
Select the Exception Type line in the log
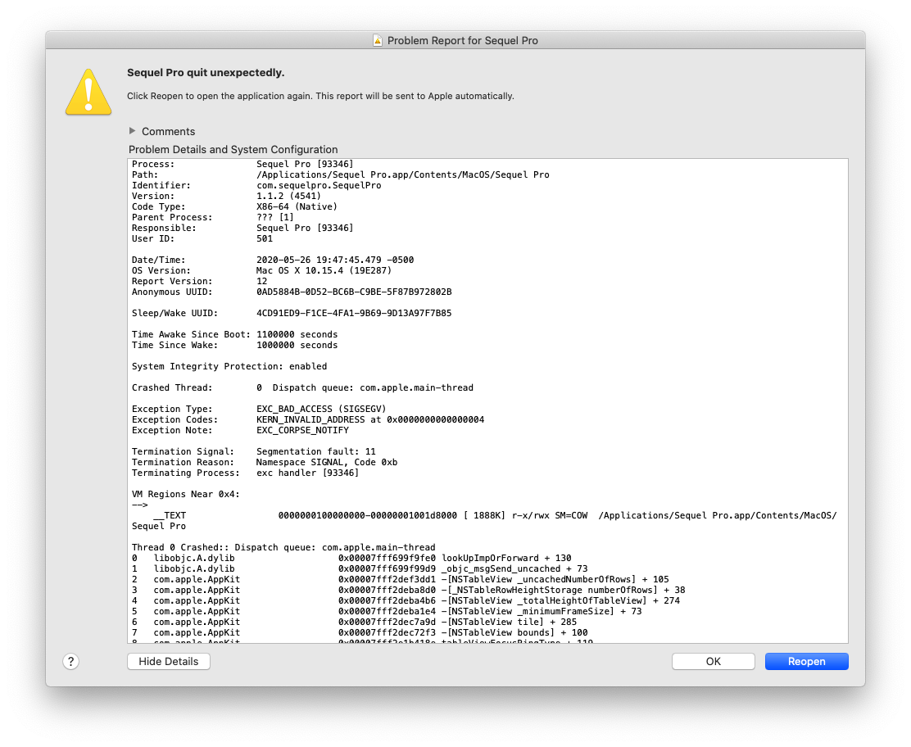tap(246, 409)
